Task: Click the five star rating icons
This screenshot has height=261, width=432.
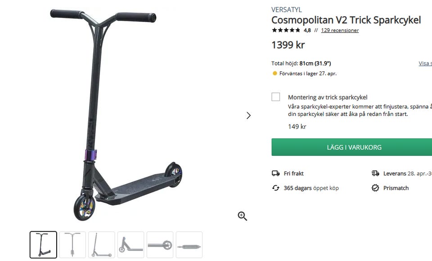Action: tap(286, 30)
